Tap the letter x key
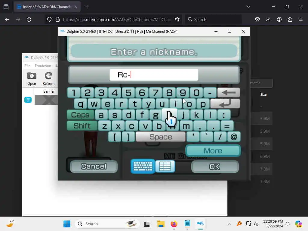The height and width of the screenshot is (231, 308). 118,126
